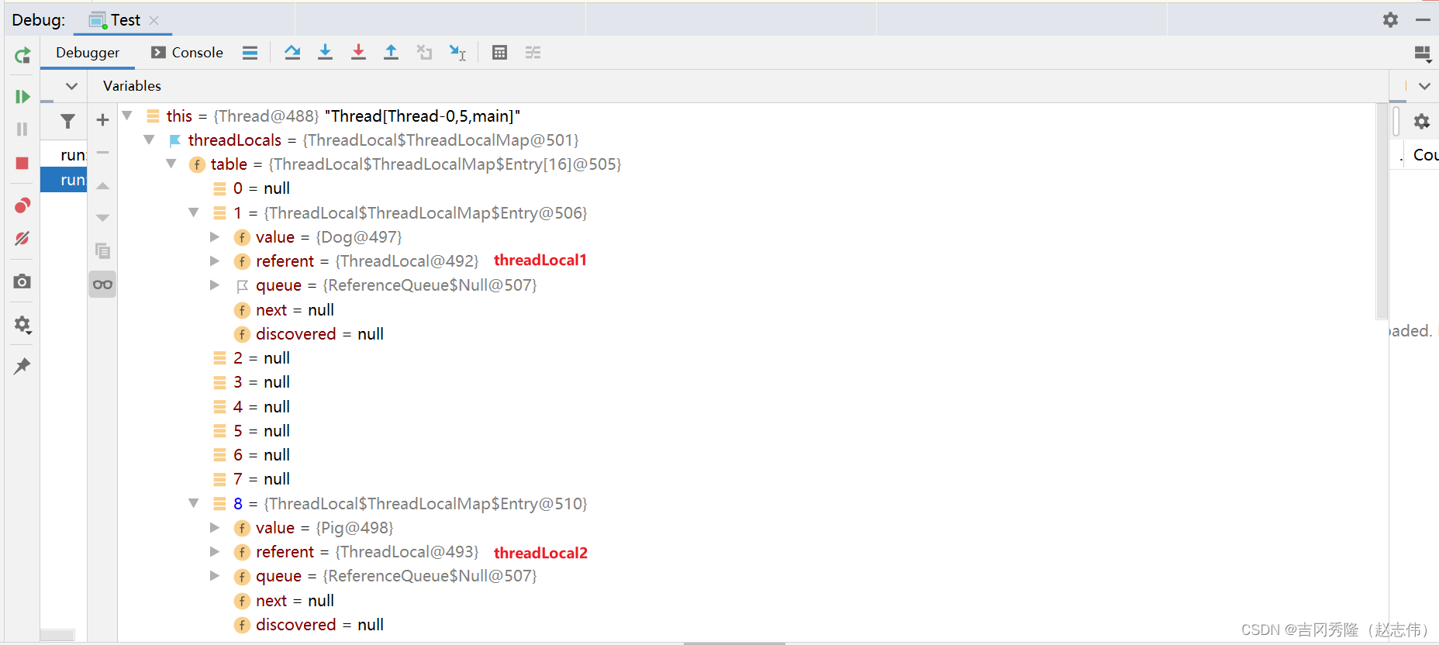
Task: Click the Variables panel header
Action: [132, 86]
